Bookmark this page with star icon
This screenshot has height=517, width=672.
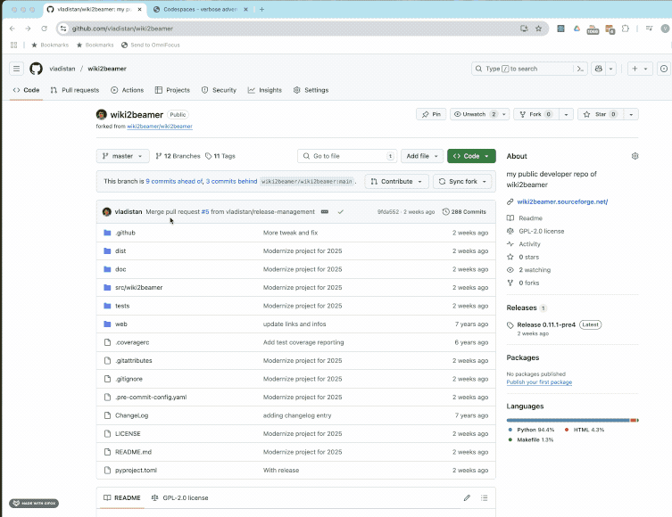[539, 29]
